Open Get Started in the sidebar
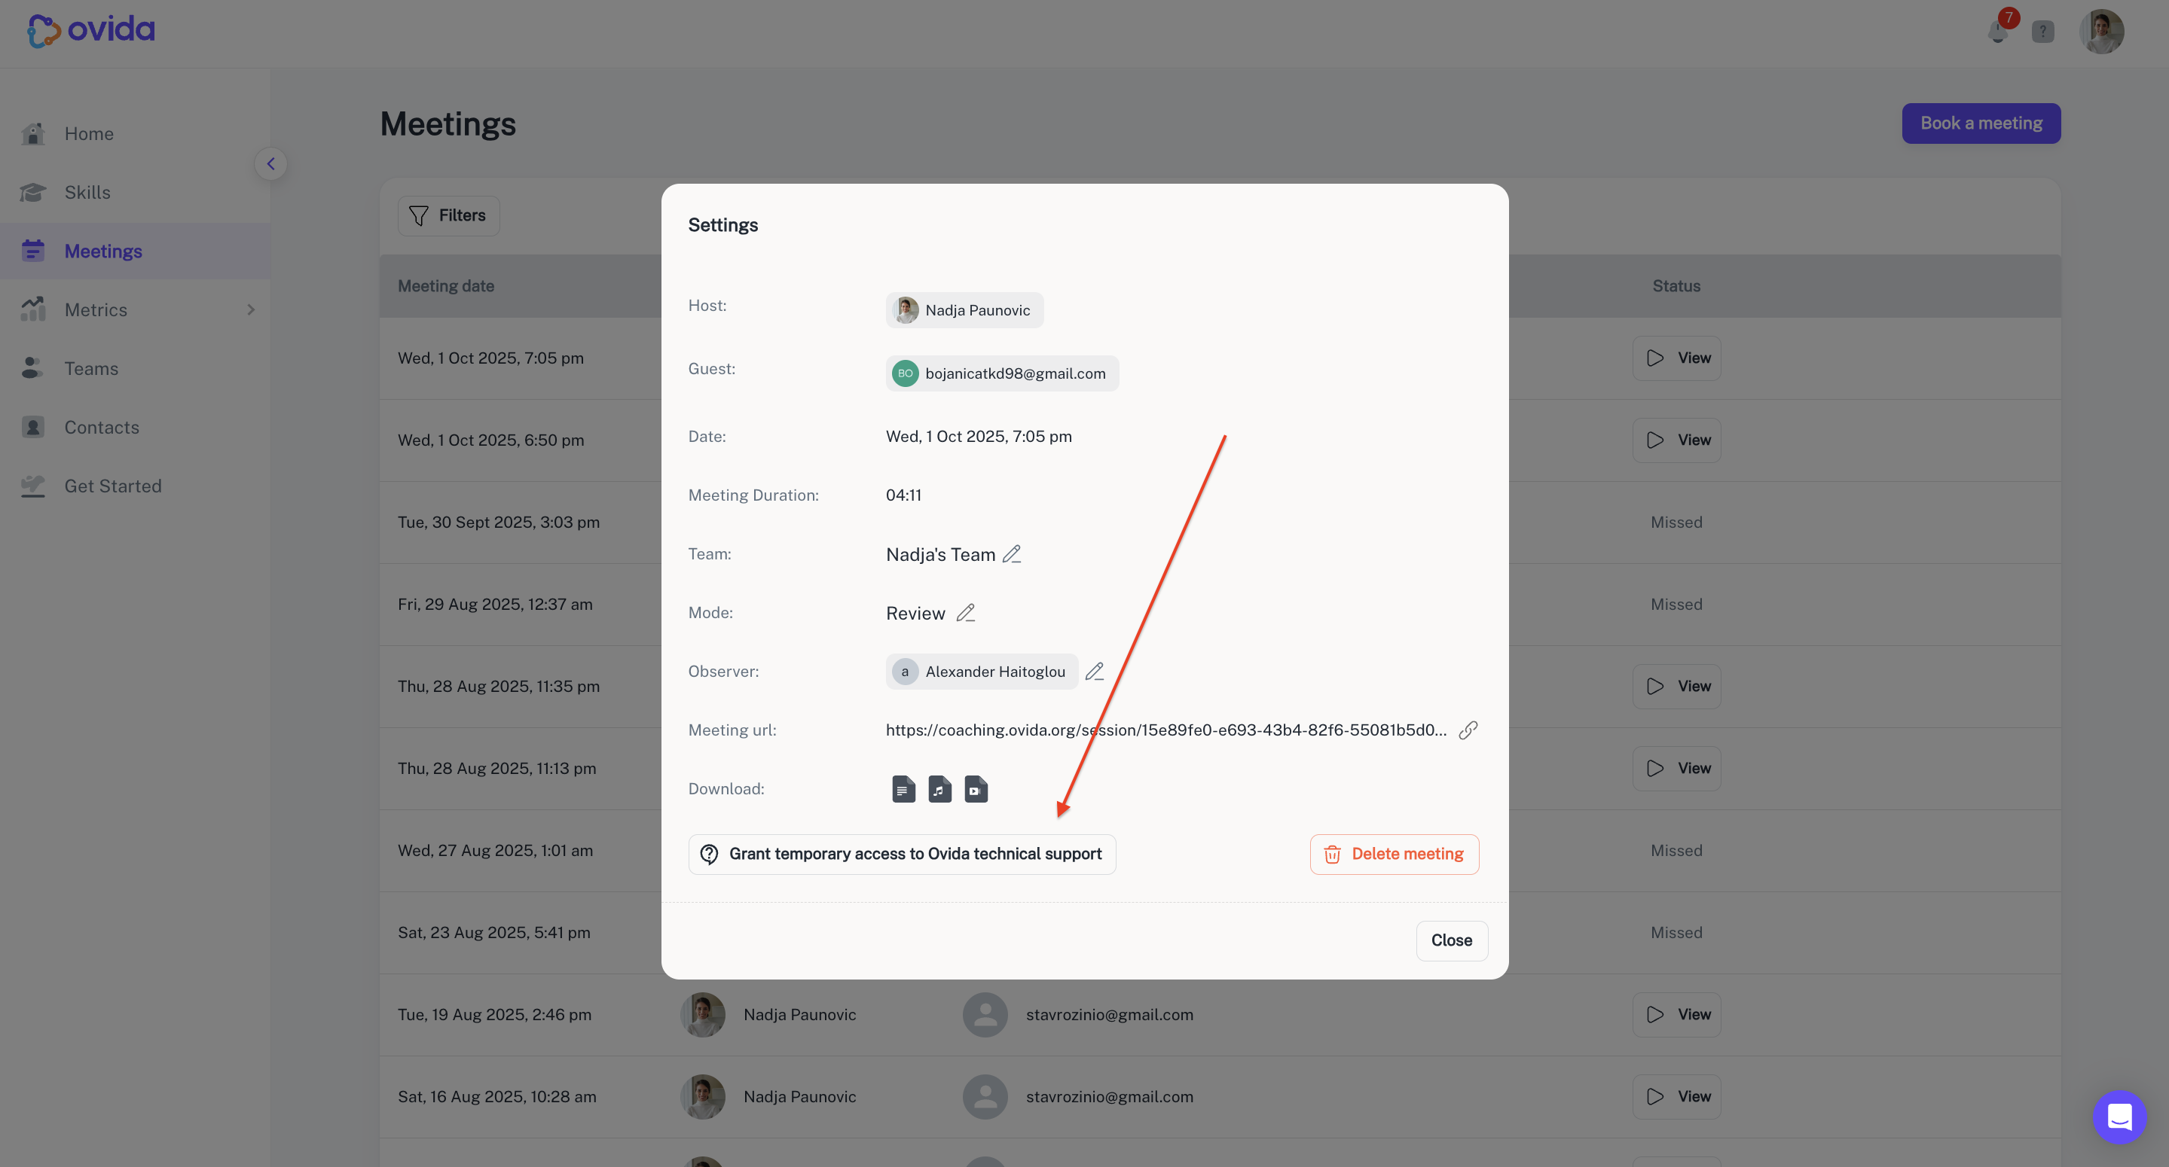The width and height of the screenshot is (2169, 1167). [135, 486]
